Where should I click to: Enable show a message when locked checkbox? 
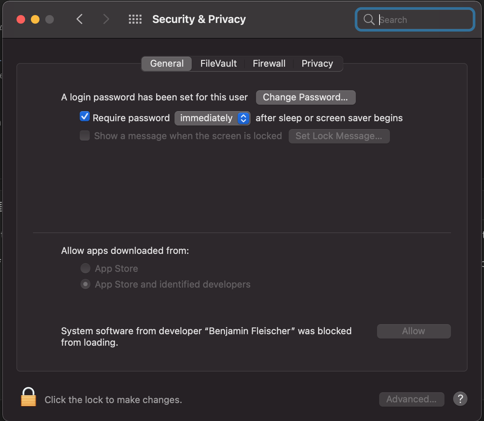(85, 136)
